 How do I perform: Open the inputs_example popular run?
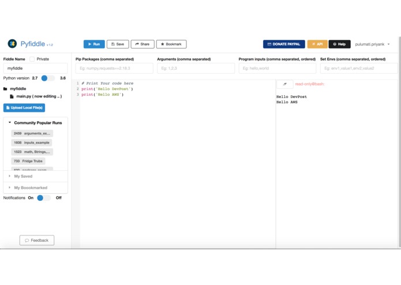(x=32, y=142)
